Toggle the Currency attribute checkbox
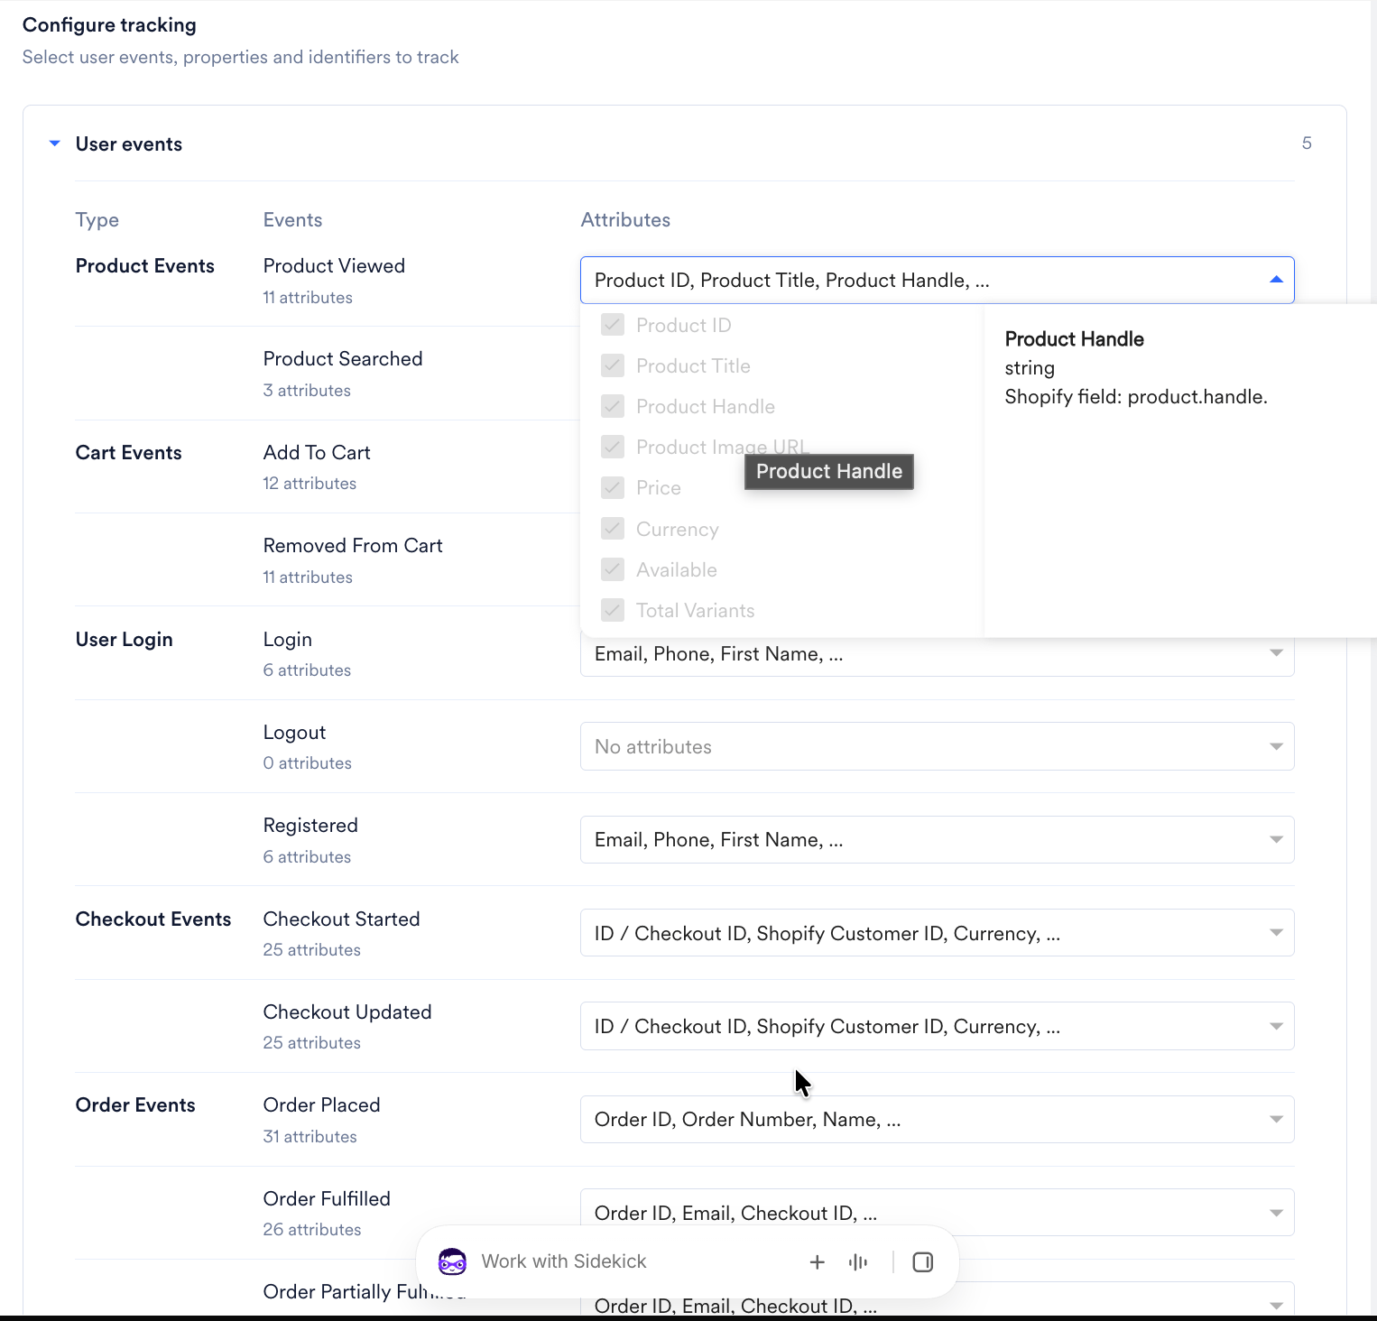This screenshot has height=1321, width=1377. click(613, 529)
